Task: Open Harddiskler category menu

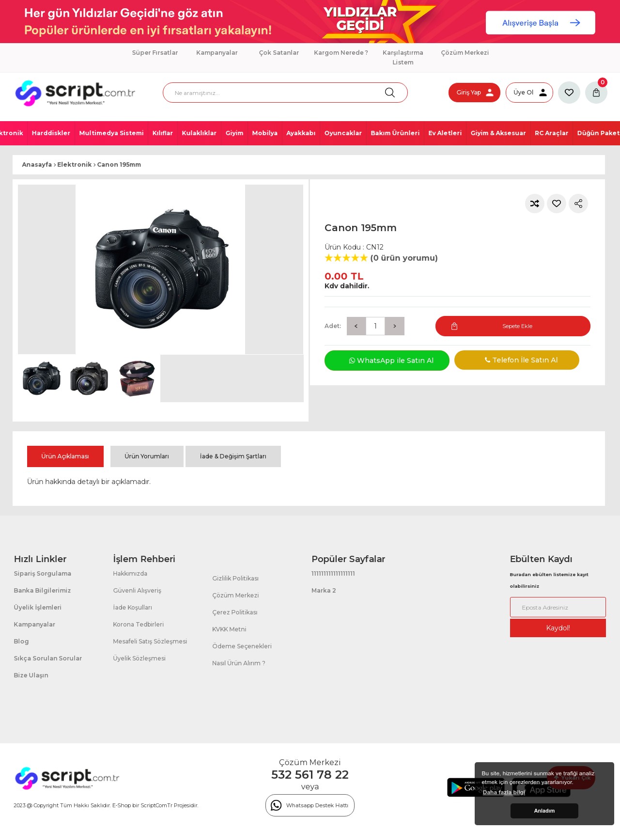Action: point(51,133)
